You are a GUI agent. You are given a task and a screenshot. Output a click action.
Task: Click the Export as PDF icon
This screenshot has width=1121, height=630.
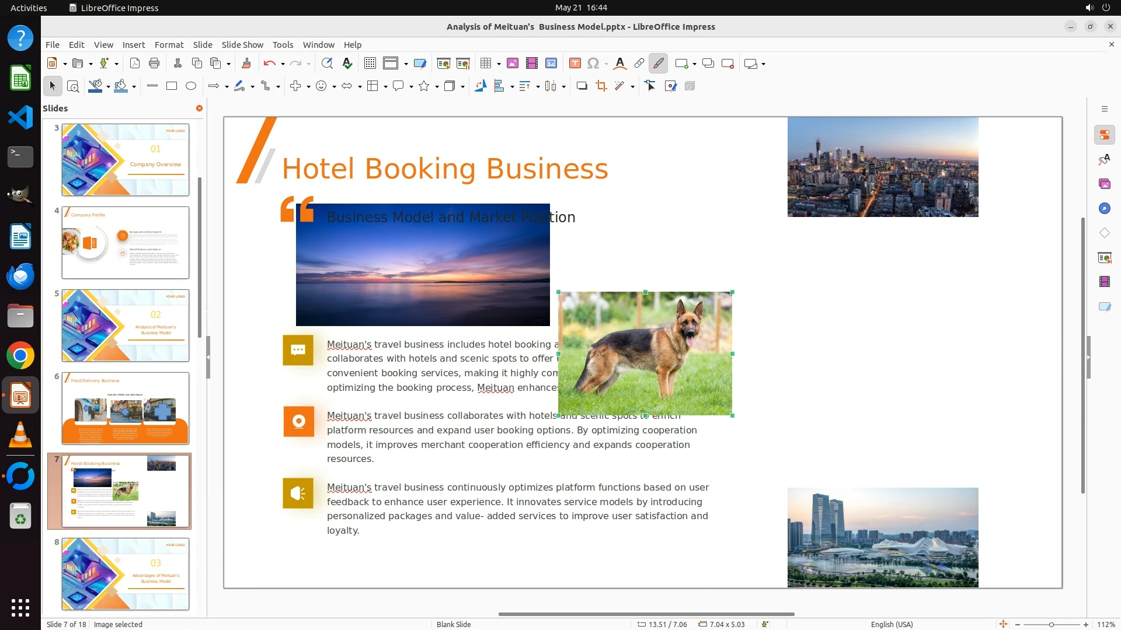tap(135, 64)
